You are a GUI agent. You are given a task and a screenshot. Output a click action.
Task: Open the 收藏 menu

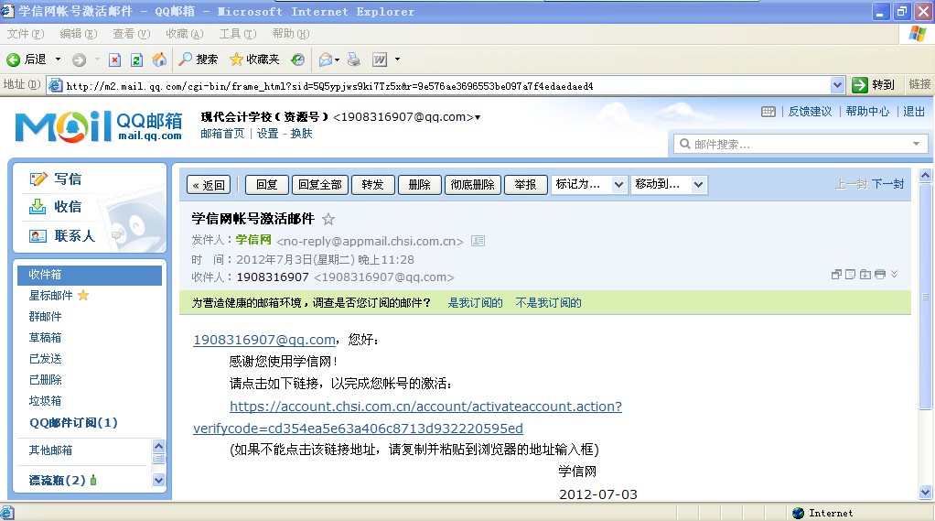[x=184, y=33]
